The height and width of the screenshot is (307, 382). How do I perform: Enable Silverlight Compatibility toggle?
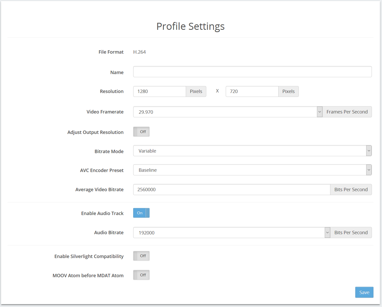pyautogui.click(x=141, y=256)
